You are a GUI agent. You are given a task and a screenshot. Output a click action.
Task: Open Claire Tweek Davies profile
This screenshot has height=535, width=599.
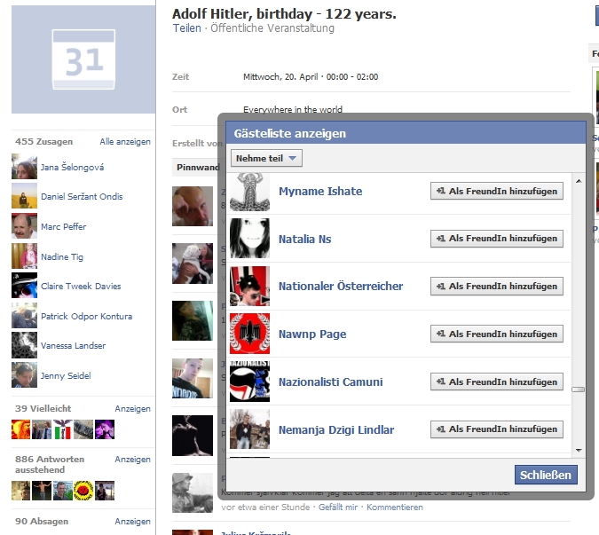tap(81, 286)
